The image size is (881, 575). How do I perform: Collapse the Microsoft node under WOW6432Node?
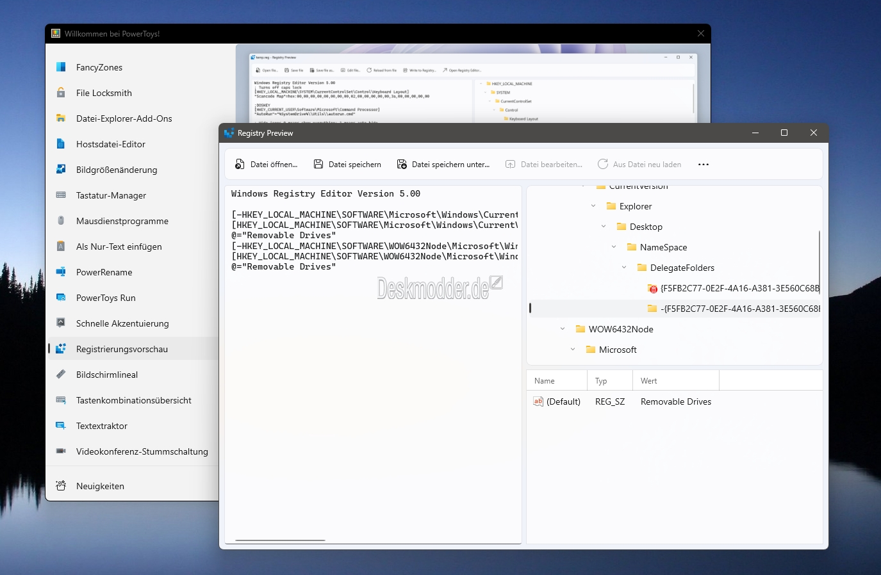pos(573,350)
